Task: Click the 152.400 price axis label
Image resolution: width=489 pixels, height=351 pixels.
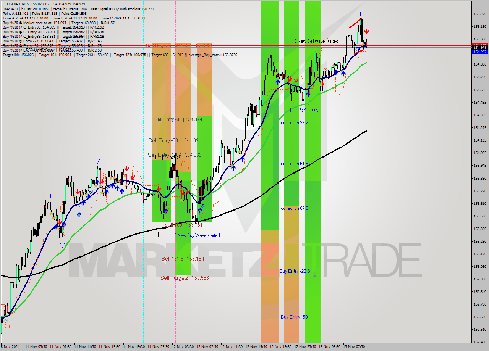Action: pos(480,342)
